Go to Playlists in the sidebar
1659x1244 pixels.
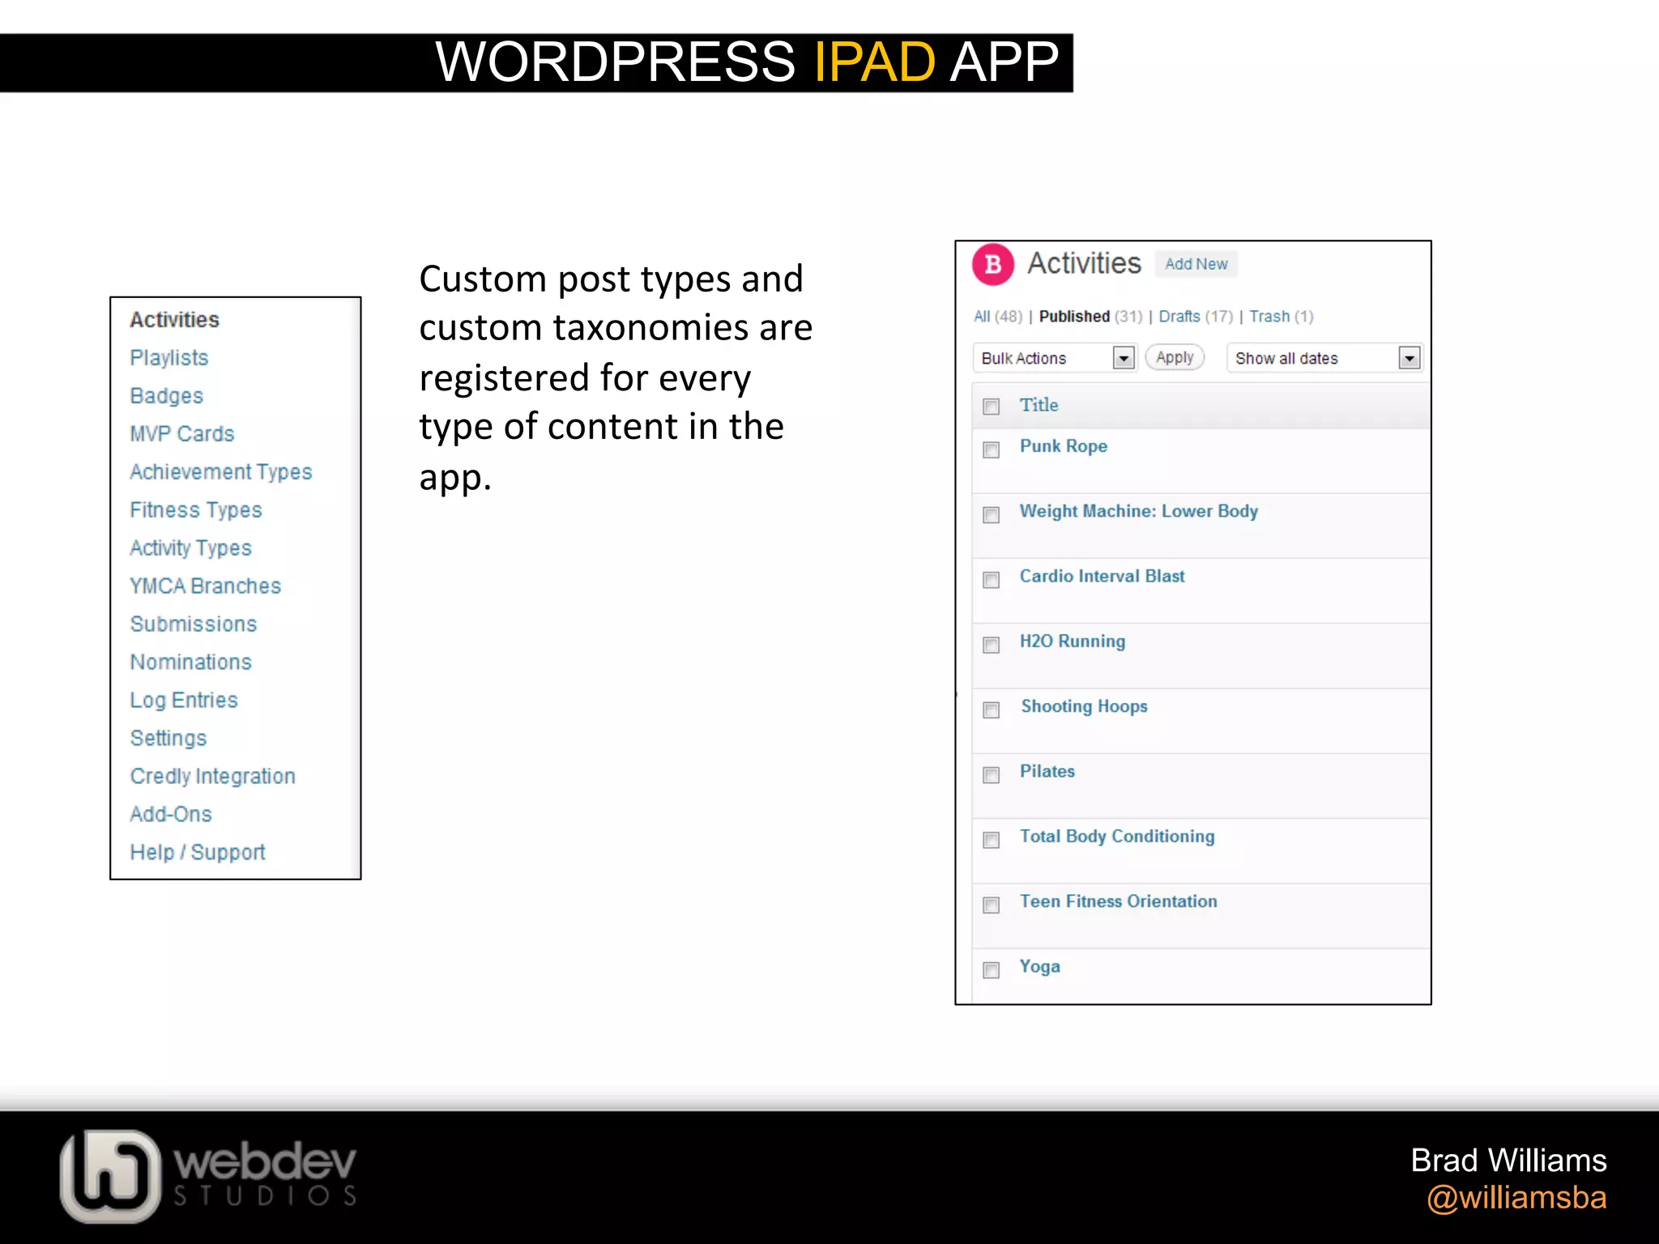pos(169,358)
